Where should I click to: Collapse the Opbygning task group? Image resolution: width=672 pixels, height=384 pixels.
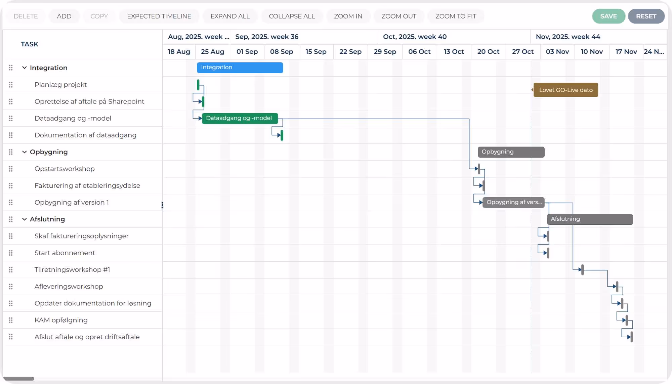pyautogui.click(x=24, y=152)
